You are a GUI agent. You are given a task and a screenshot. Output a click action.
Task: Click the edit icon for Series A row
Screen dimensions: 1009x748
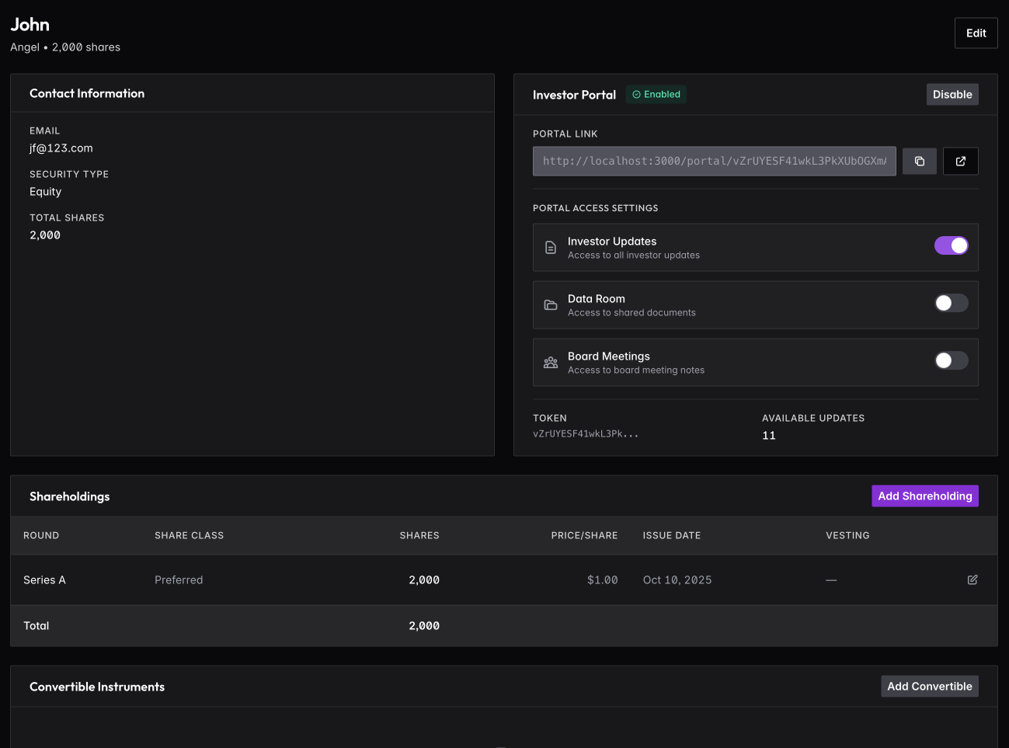pos(972,580)
